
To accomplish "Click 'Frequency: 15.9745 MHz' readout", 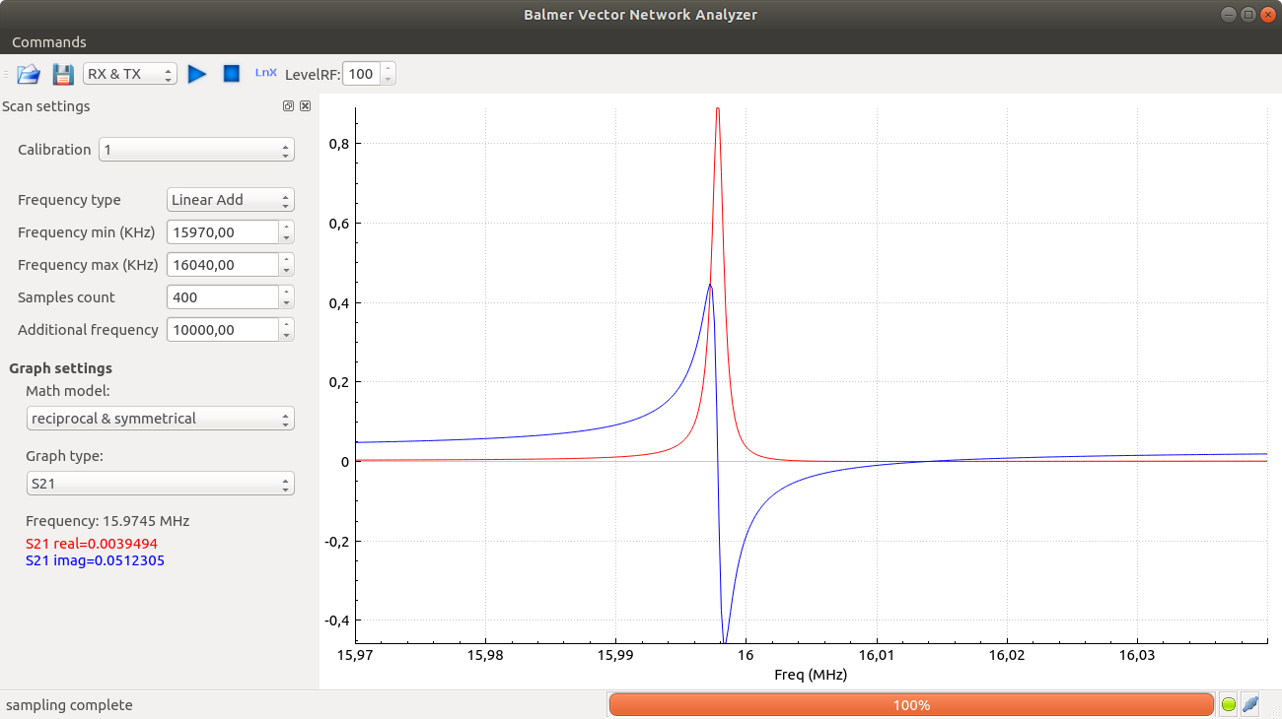I will pyautogui.click(x=107, y=521).
